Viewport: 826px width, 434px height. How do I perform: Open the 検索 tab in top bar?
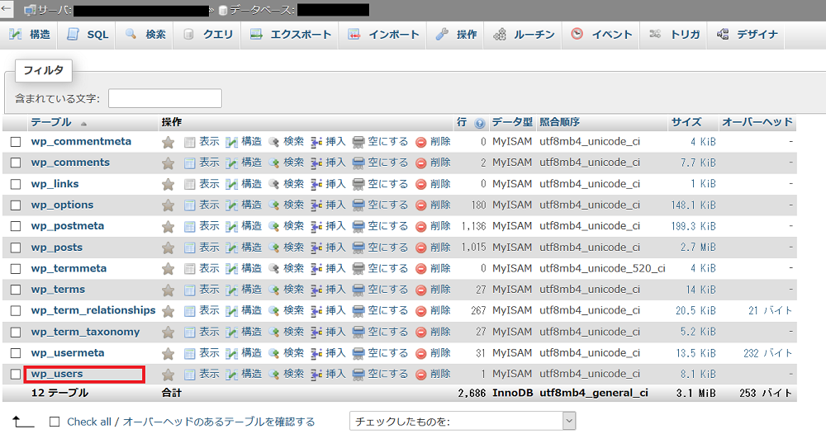(145, 34)
